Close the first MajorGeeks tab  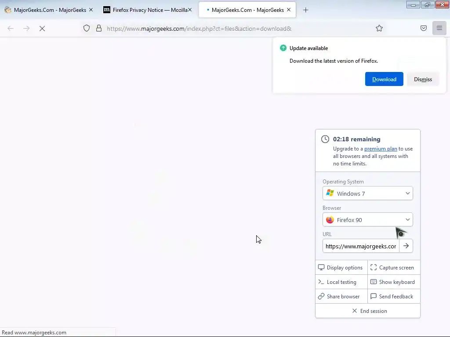(91, 10)
